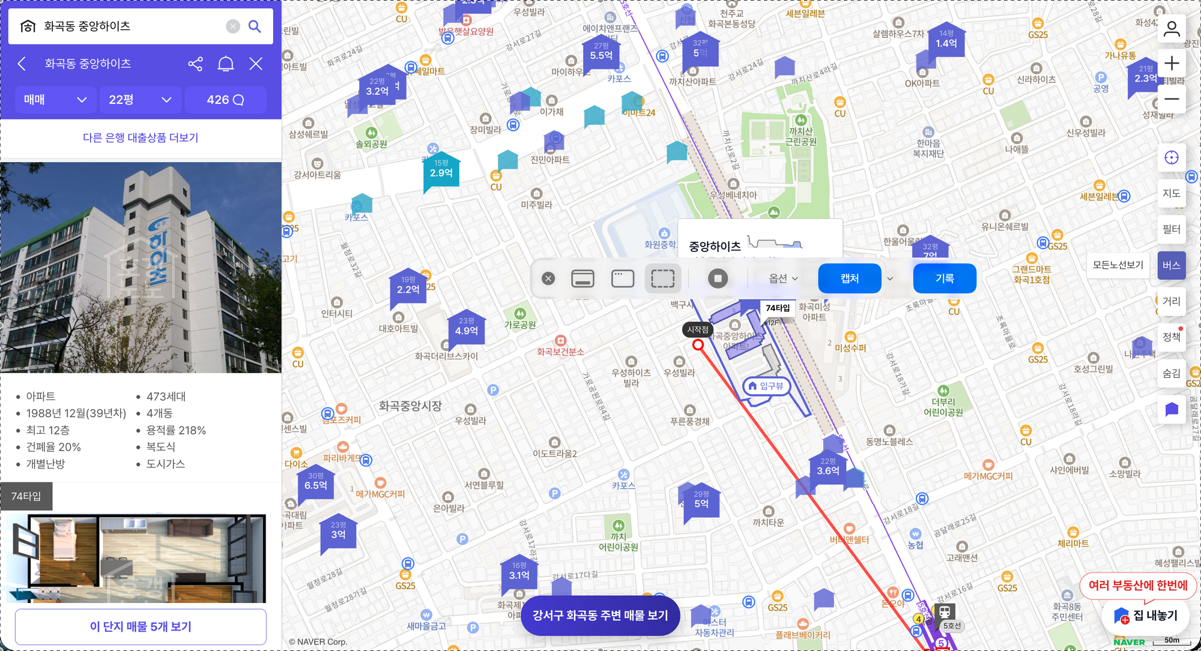
Task: Open the 매매 transaction type dropdown
Action: pos(55,100)
